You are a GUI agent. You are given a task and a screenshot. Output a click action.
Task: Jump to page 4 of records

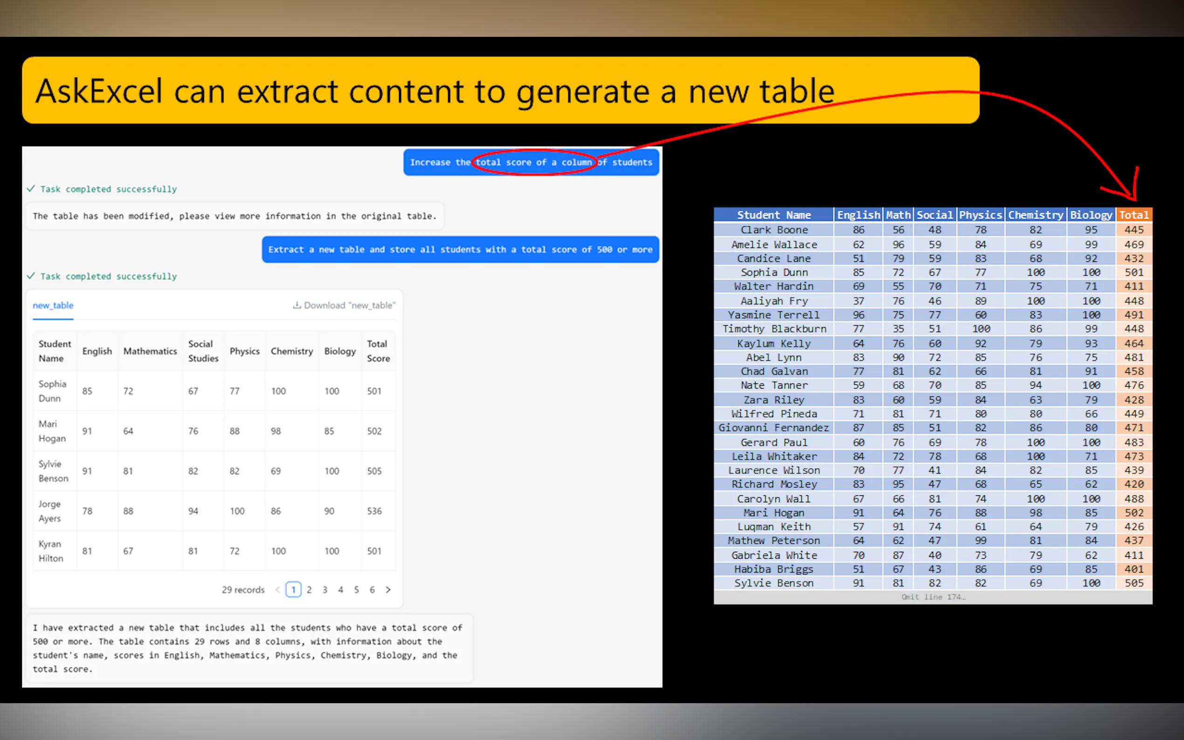341,590
